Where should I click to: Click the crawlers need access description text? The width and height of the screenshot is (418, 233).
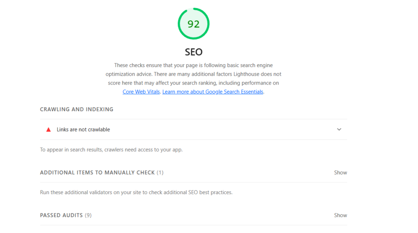point(111,150)
